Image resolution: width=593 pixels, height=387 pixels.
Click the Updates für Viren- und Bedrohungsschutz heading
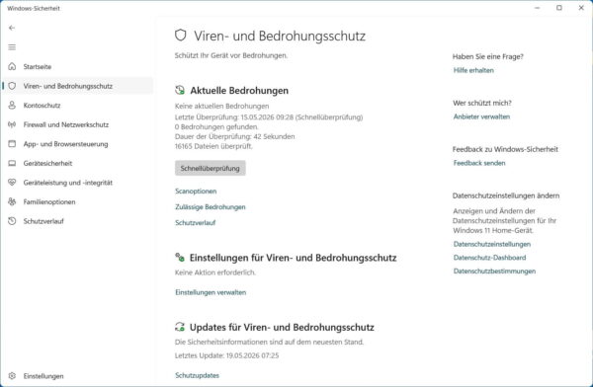[282, 327]
